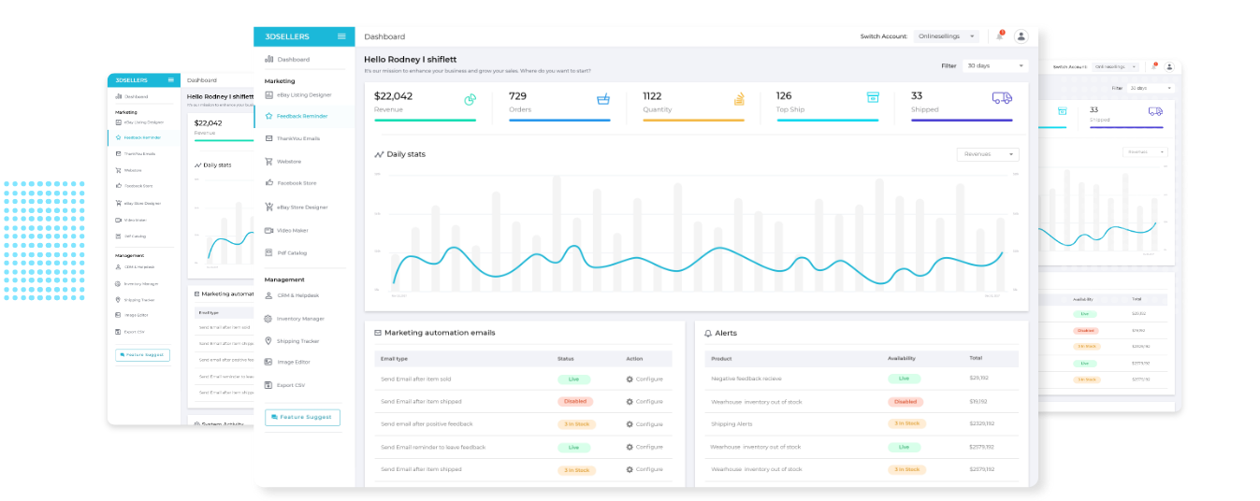Screen dimensions: 1260x501
Task: Expand the Filter 30 days dropdown
Action: (995, 65)
